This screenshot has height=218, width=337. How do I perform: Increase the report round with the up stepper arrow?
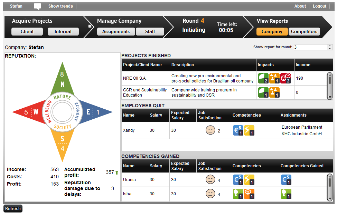[x=330, y=46]
